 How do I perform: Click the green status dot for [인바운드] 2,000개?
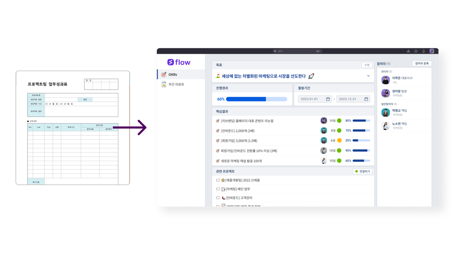[339, 131]
